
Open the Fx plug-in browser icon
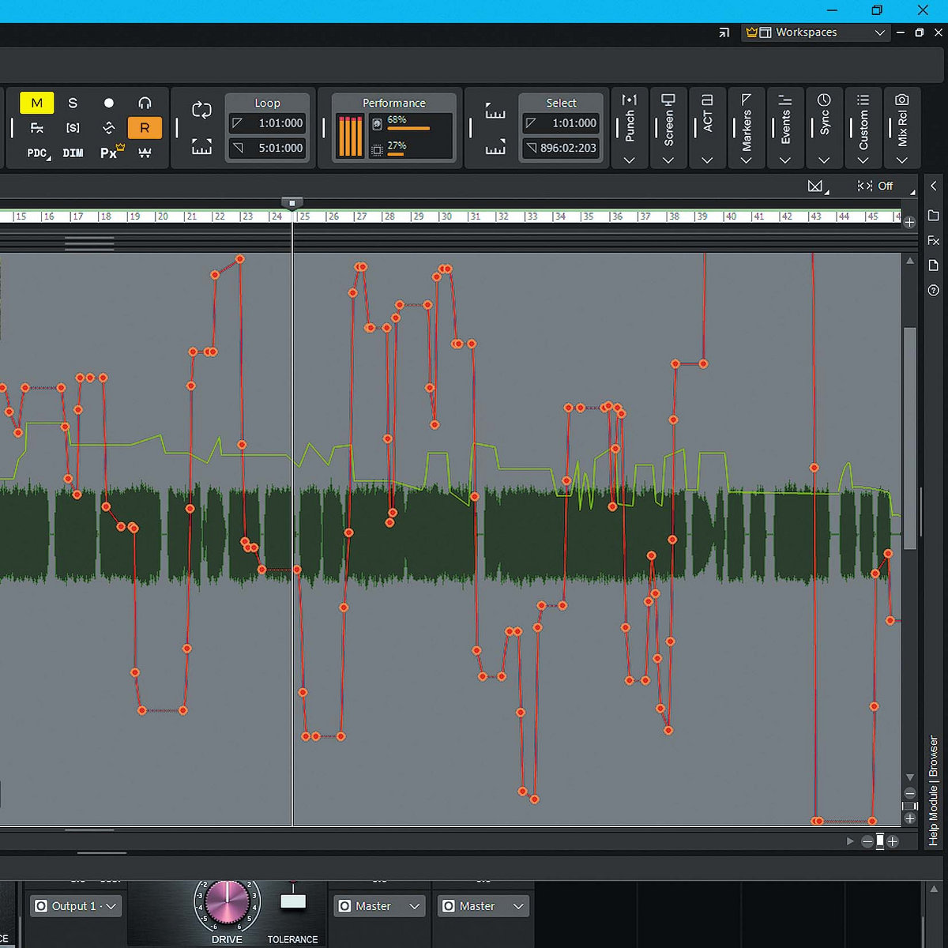(933, 240)
